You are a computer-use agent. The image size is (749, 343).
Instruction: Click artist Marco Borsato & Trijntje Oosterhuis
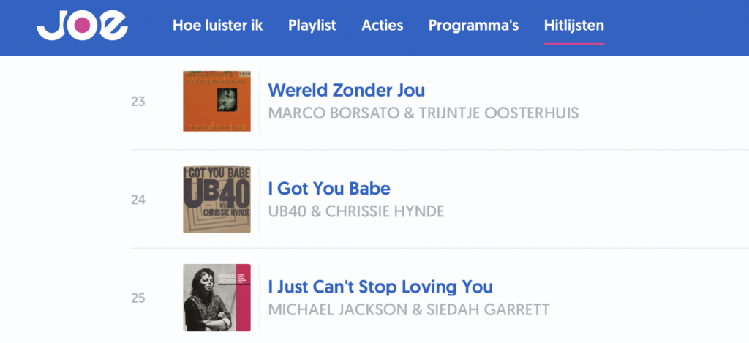(x=424, y=113)
